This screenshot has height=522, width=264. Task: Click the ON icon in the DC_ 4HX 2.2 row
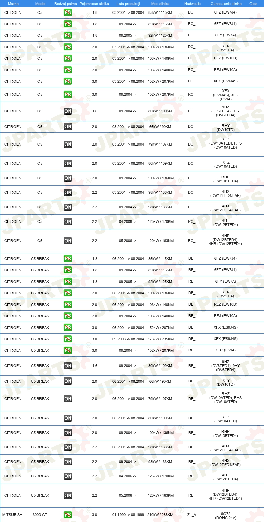pos(68,192)
